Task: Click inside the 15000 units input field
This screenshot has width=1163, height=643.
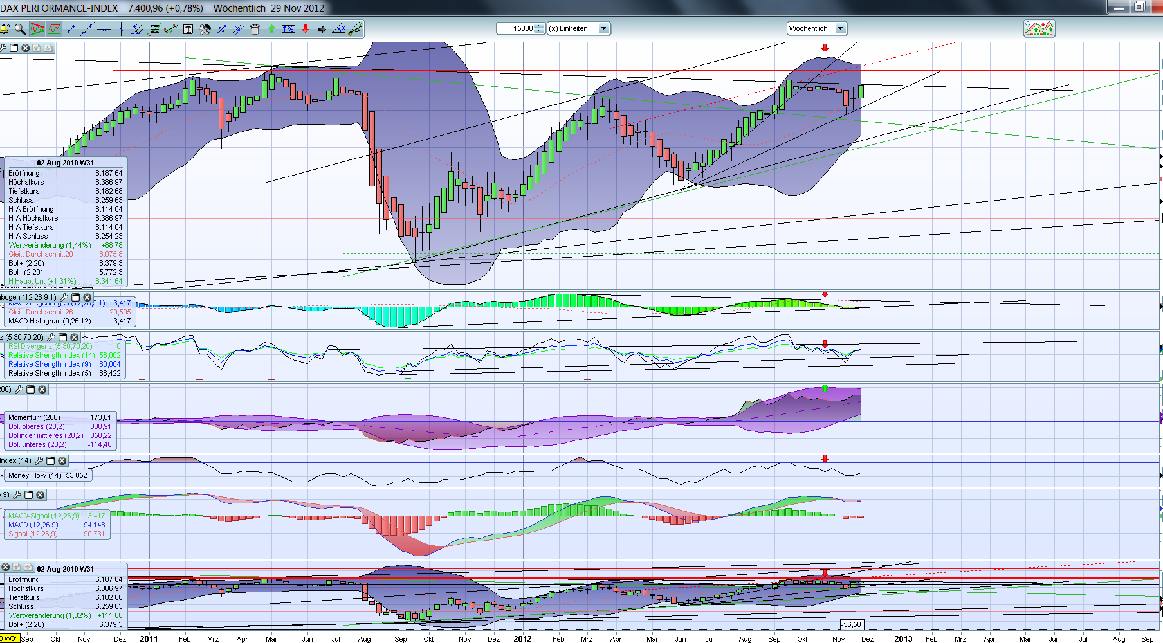Action: [x=515, y=28]
